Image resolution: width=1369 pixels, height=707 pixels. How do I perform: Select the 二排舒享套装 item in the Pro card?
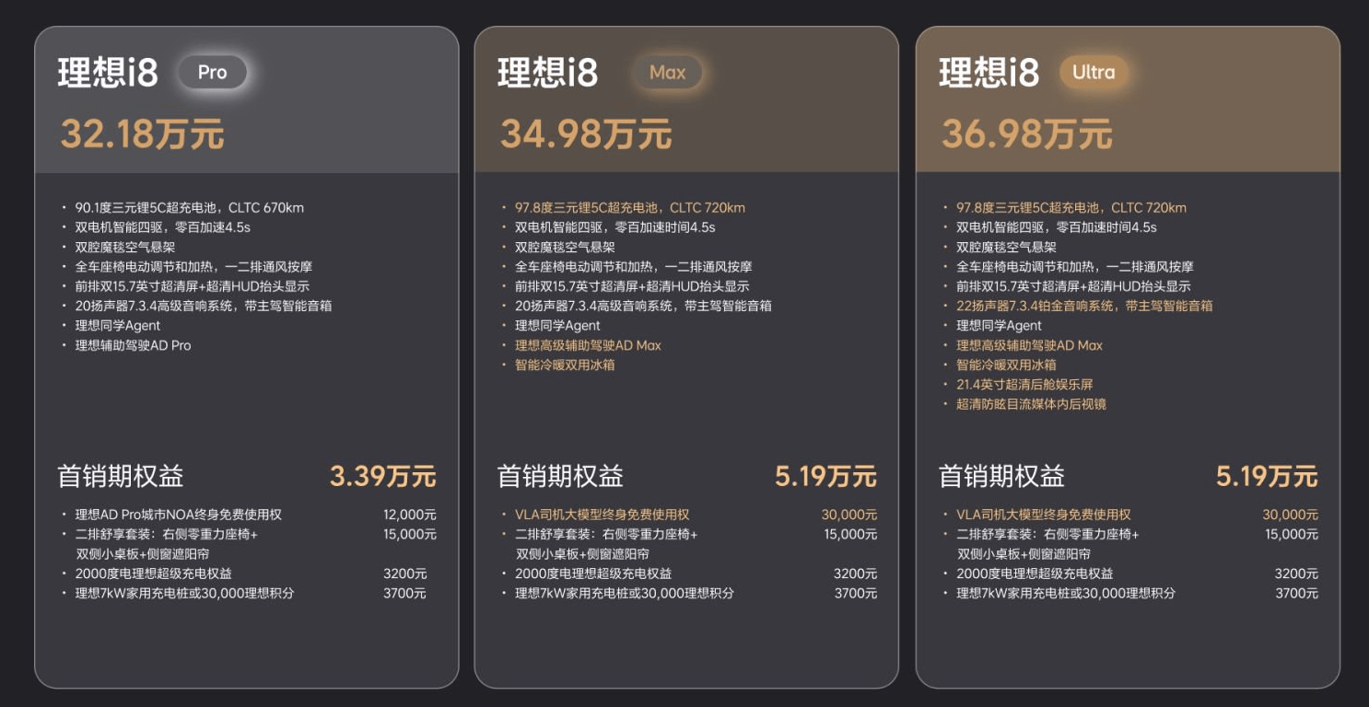point(167,544)
